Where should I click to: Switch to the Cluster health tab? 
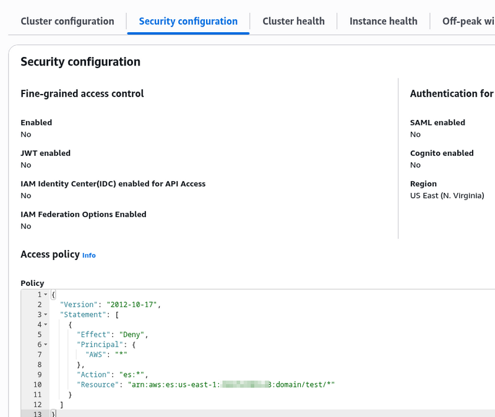pyautogui.click(x=293, y=21)
